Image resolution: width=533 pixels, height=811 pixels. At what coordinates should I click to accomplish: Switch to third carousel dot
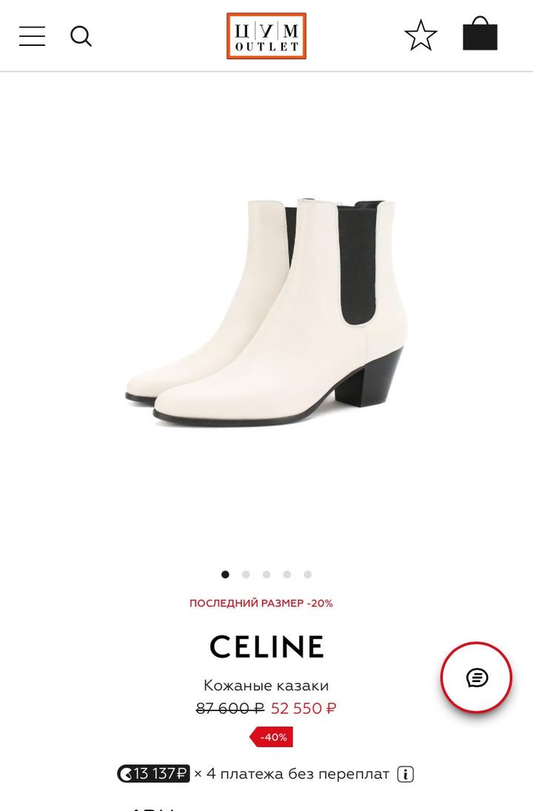pos(266,575)
